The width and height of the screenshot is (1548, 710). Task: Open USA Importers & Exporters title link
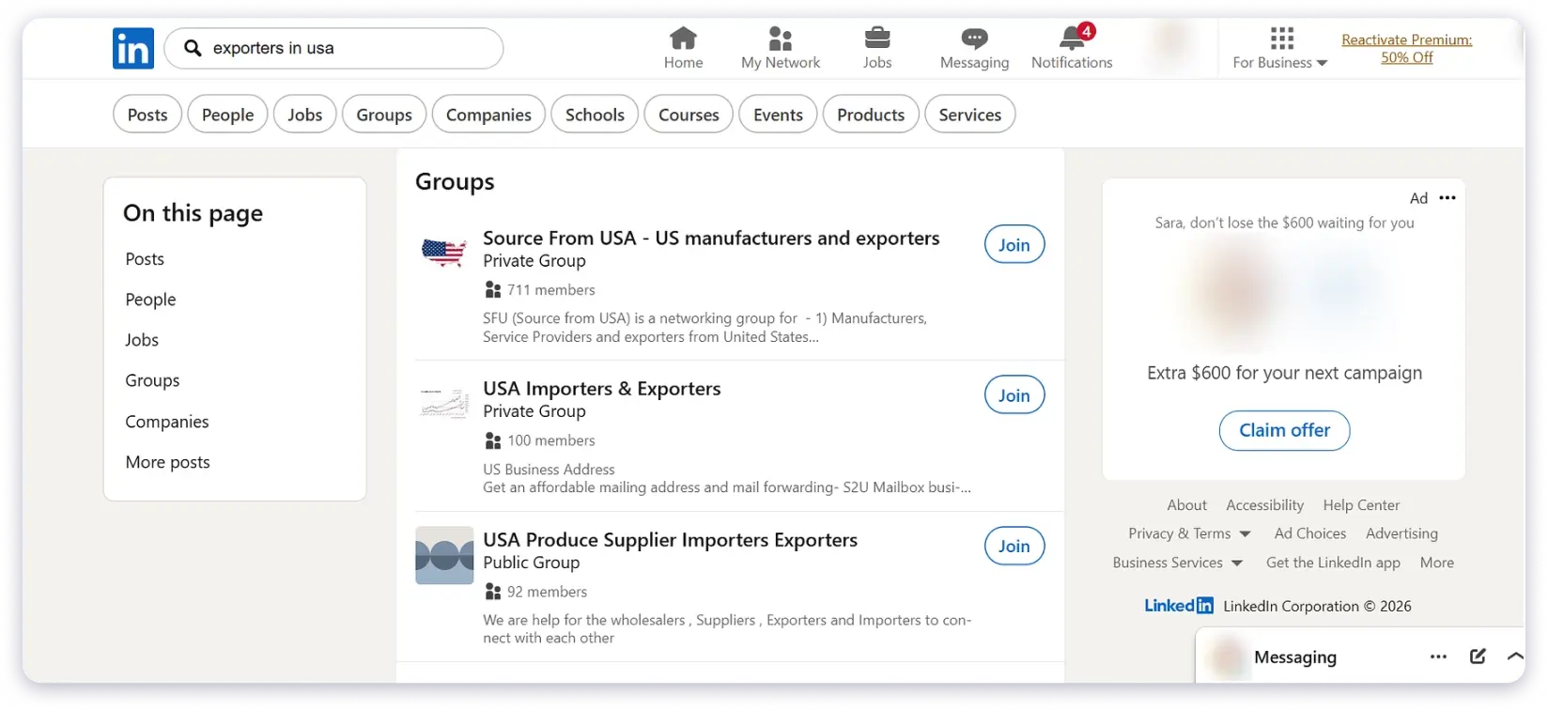click(602, 388)
